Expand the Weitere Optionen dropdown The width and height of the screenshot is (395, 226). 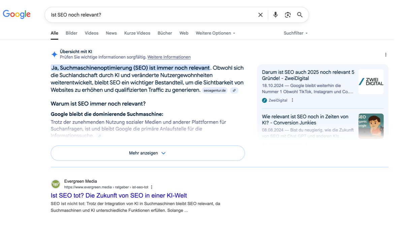pos(215,33)
